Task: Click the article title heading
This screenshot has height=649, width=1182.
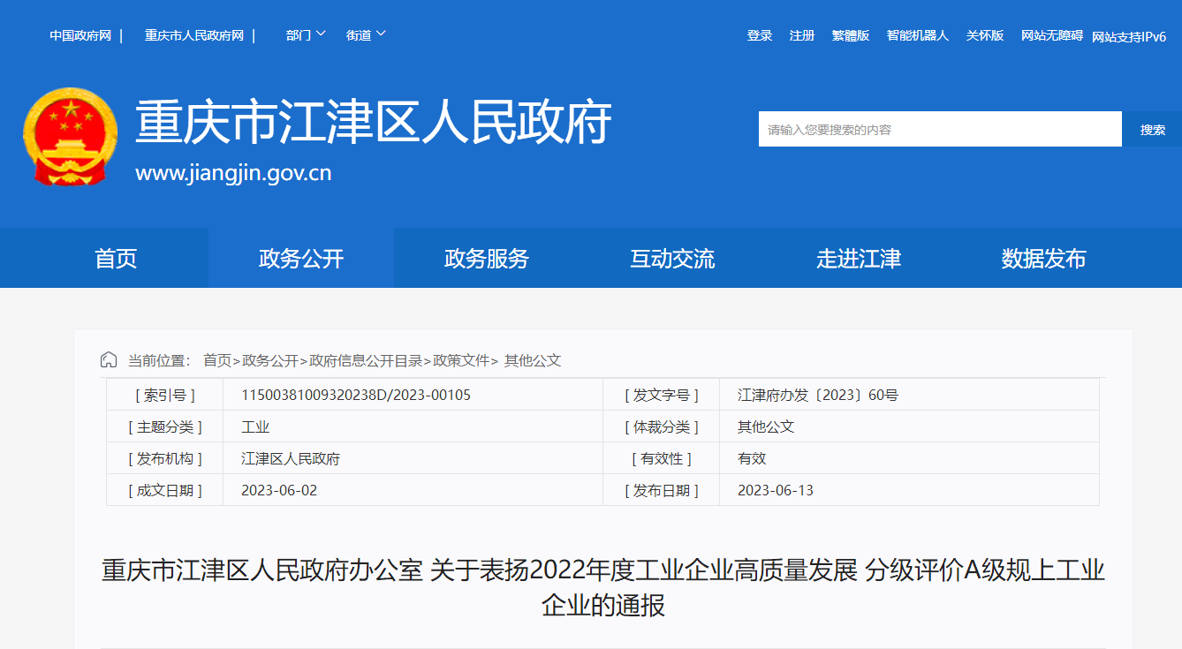Action: [603, 587]
